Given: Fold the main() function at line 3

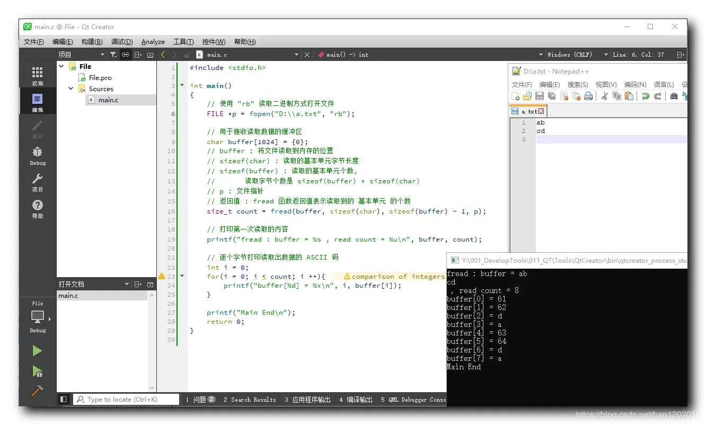Looking at the screenshot, I should coord(182,85).
